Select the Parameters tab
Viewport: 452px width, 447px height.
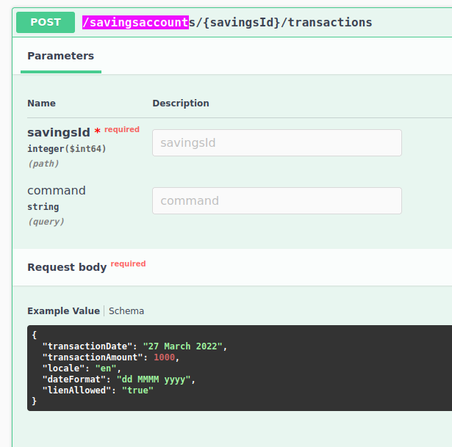click(60, 56)
